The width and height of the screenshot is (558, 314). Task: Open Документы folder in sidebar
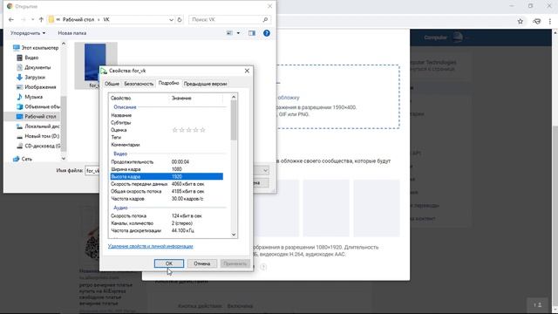click(x=34, y=67)
